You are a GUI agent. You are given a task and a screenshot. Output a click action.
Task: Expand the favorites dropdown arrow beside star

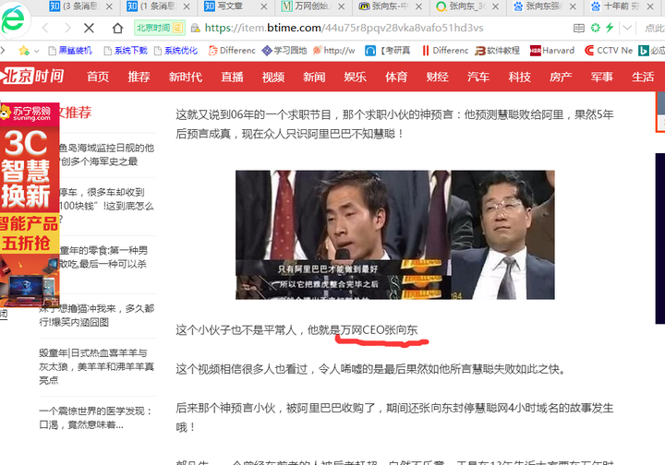click(33, 51)
